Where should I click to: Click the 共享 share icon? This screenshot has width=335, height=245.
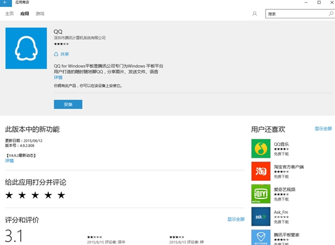pos(56,54)
